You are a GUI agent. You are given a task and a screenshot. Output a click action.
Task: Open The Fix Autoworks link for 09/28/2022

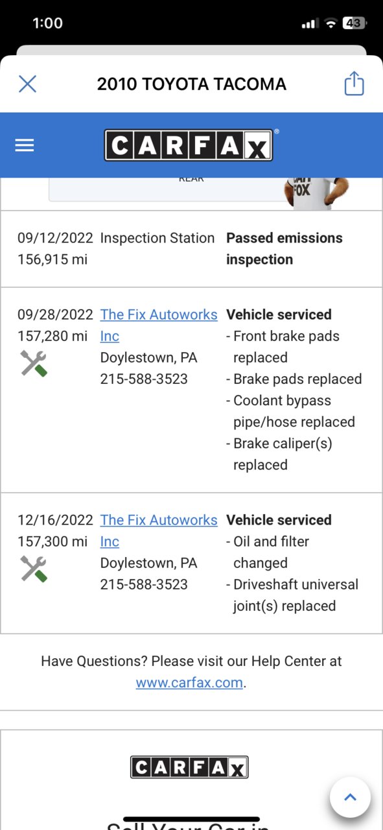click(x=159, y=314)
